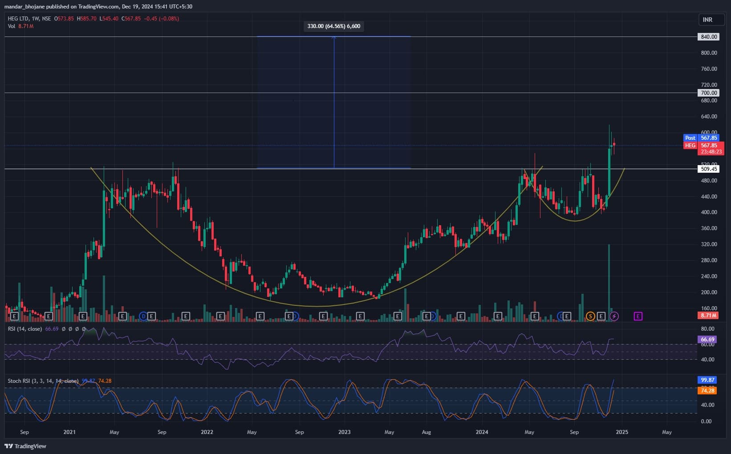Click the purple lightning event marker
The height and width of the screenshot is (454, 731).
614,316
